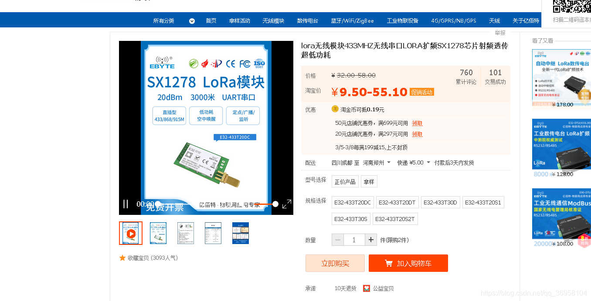Click 公益宝贝 charity icon

point(367,288)
